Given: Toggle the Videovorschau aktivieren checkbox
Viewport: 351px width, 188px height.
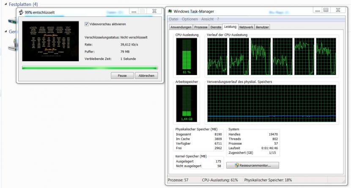Looking at the screenshot, I should (87, 24).
